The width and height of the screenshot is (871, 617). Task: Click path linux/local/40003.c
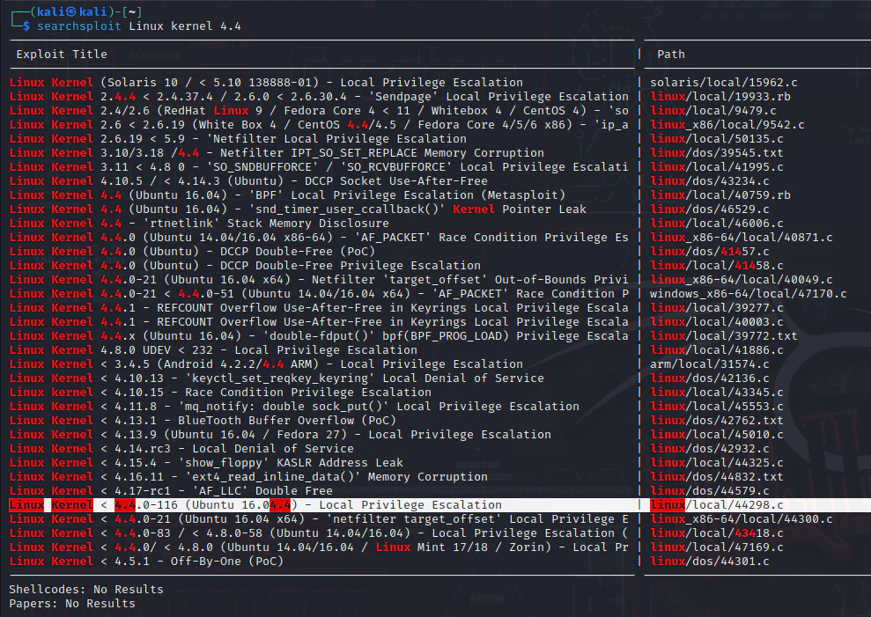pos(717,322)
